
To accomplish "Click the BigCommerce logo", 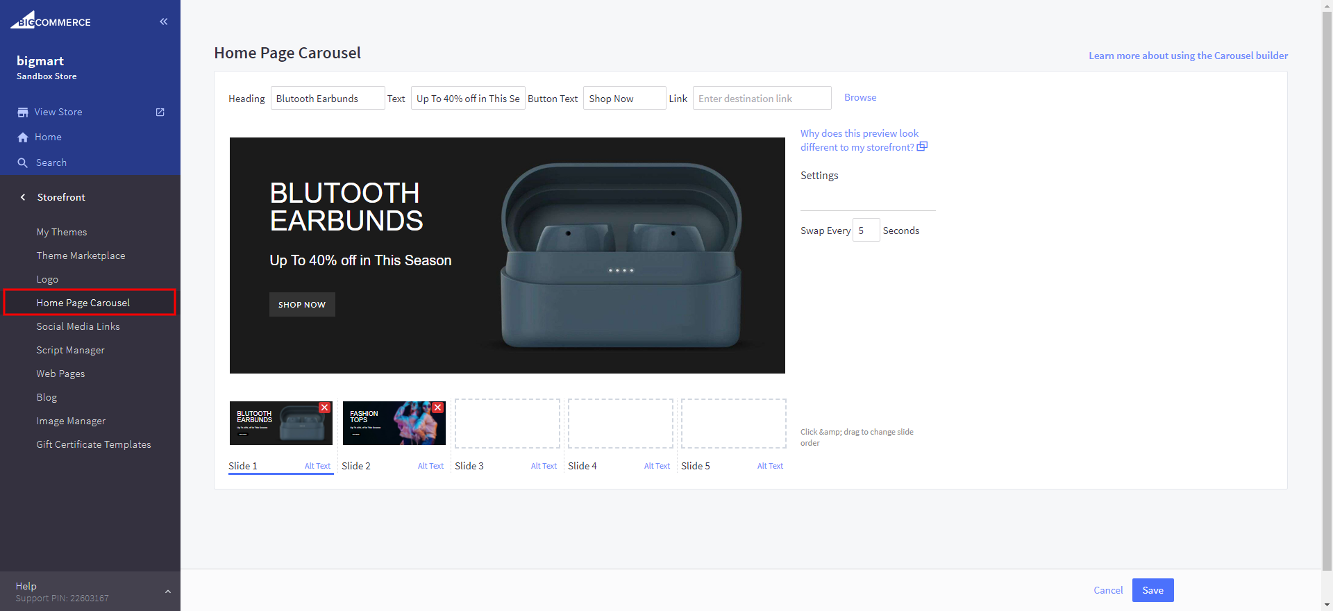I will (x=51, y=20).
